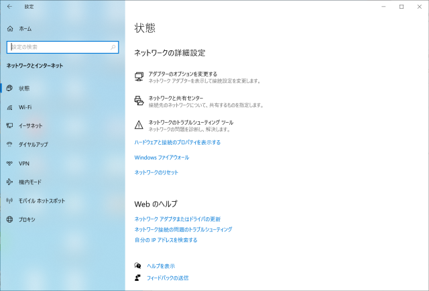429x291 pixels.
Task: Open アダプターのオプションを変更する
Action: [183, 74]
